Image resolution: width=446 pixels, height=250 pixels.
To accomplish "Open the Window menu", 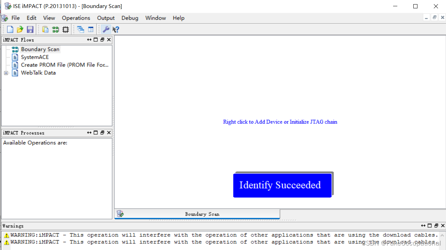I will 156,18.
